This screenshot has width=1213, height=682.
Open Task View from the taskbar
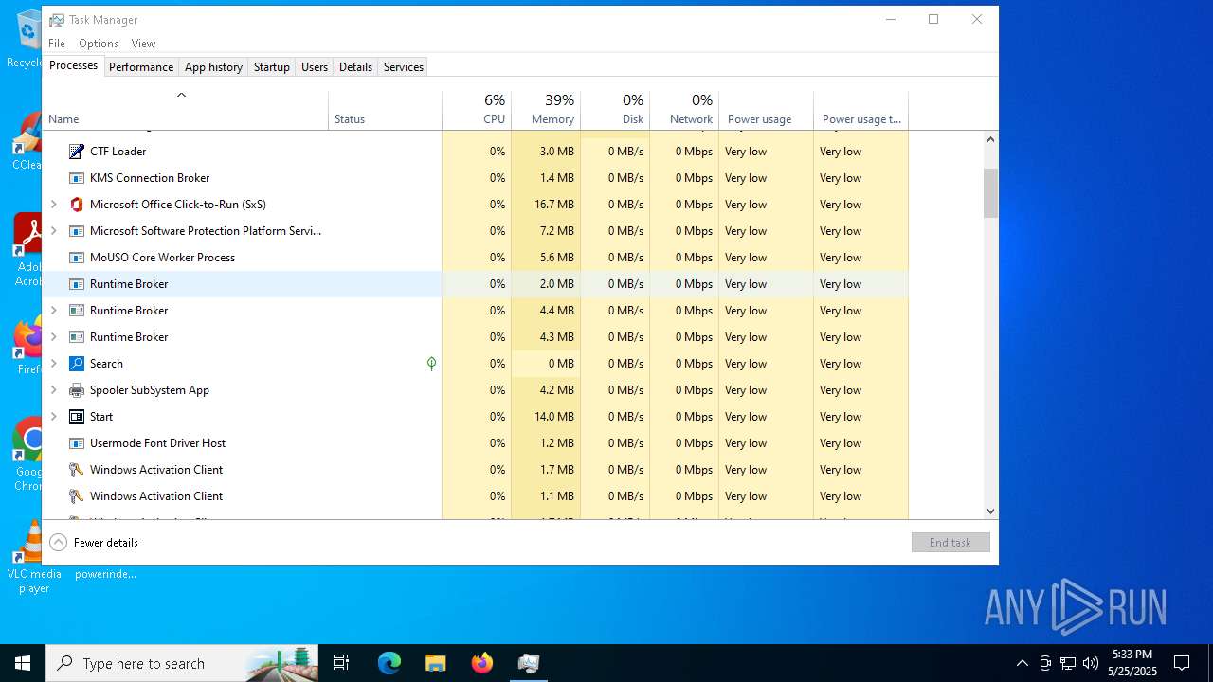341,663
